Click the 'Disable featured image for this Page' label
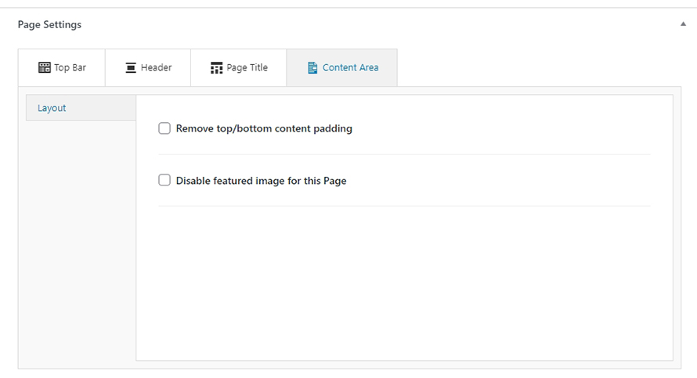This screenshot has height=378, width=697. point(261,181)
